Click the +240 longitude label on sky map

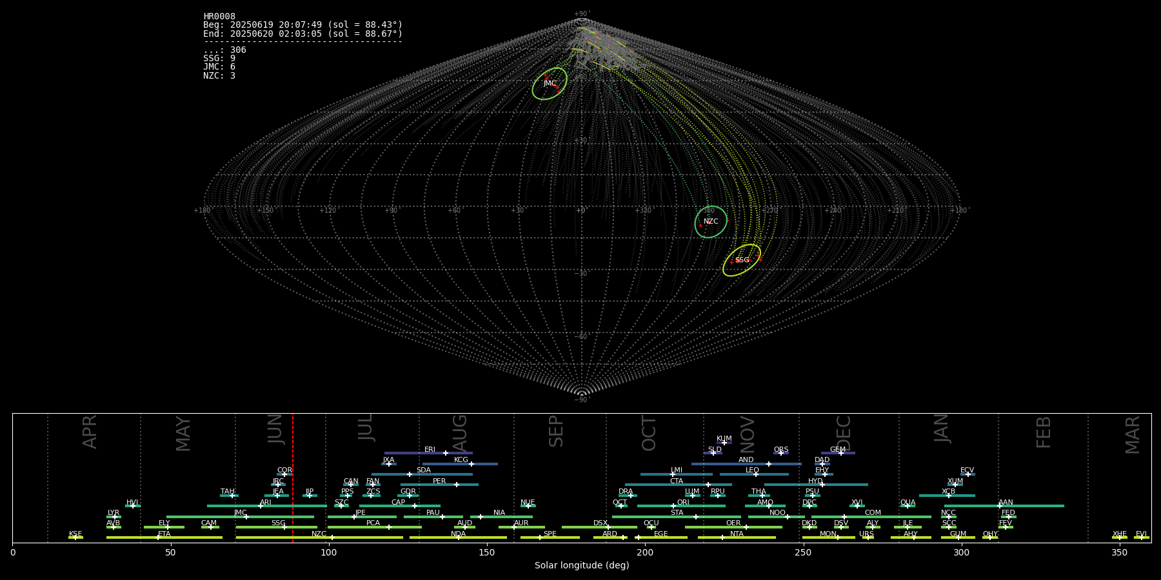[833, 211]
